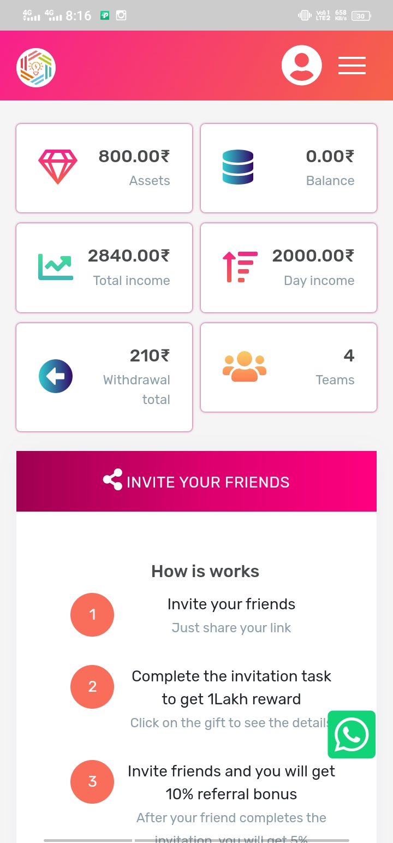
Task: Tap the user profile icon
Action: click(301, 66)
